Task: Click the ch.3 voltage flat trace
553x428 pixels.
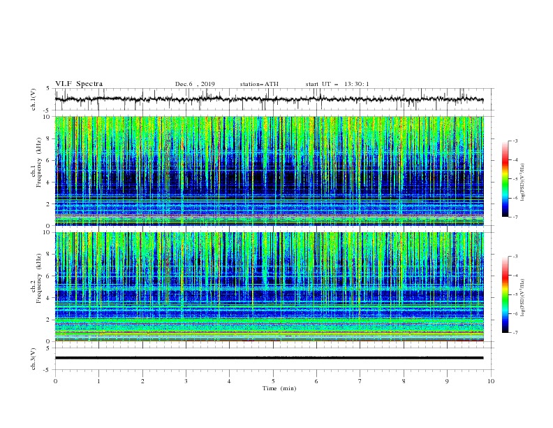Action: 269,358
